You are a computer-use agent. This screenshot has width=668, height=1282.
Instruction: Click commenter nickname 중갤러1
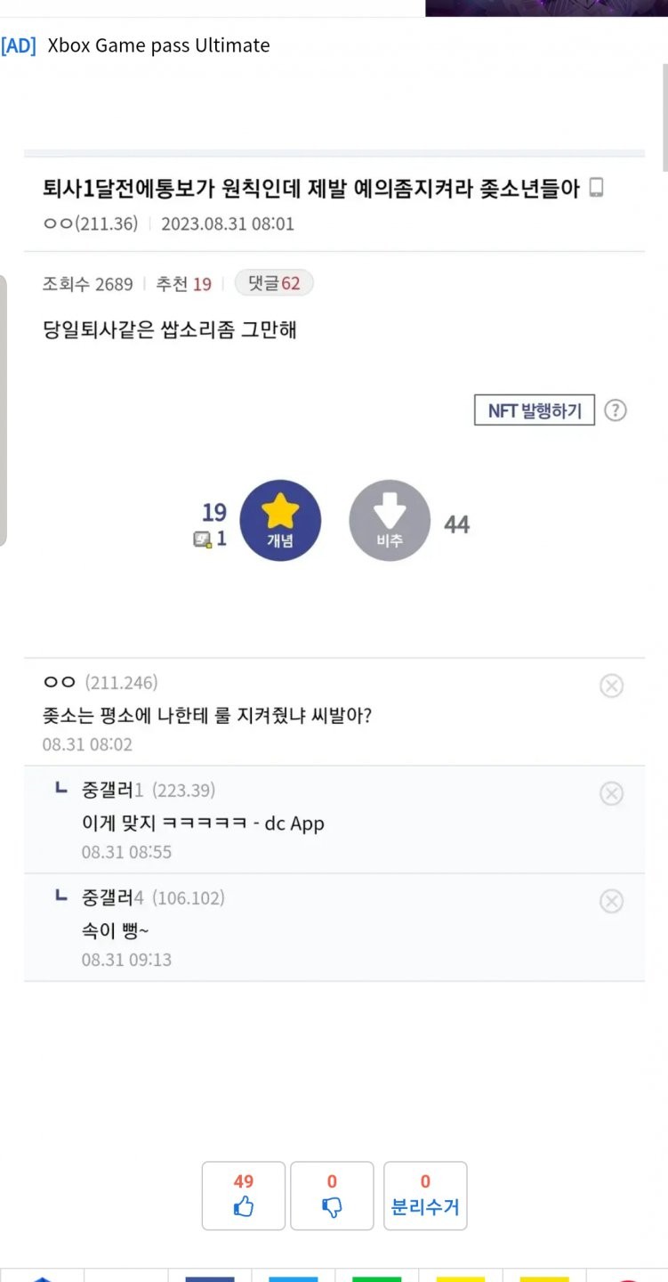pyautogui.click(x=112, y=791)
